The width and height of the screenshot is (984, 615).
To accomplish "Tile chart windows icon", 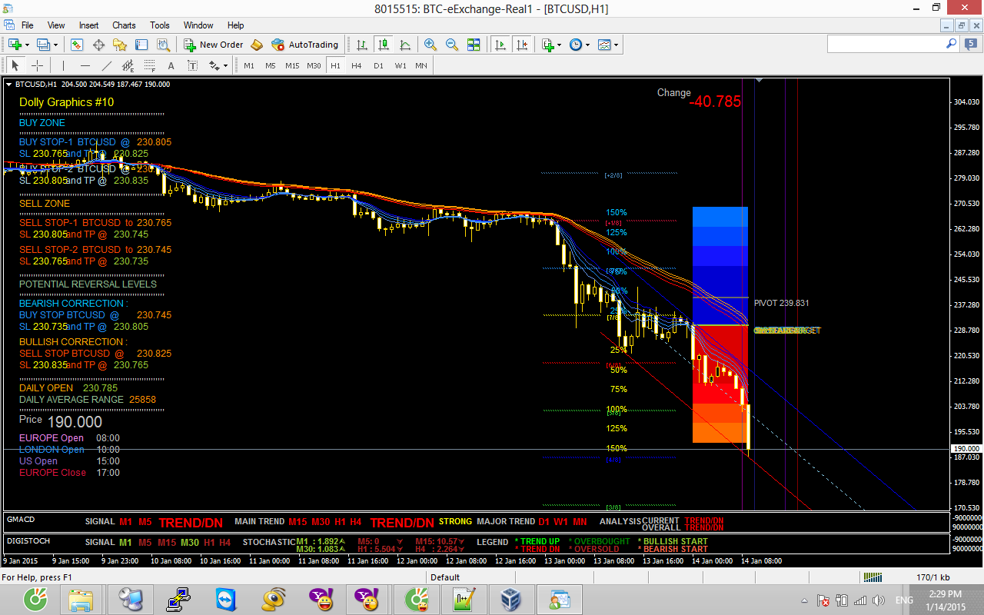I will pyautogui.click(x=474, y=45).
